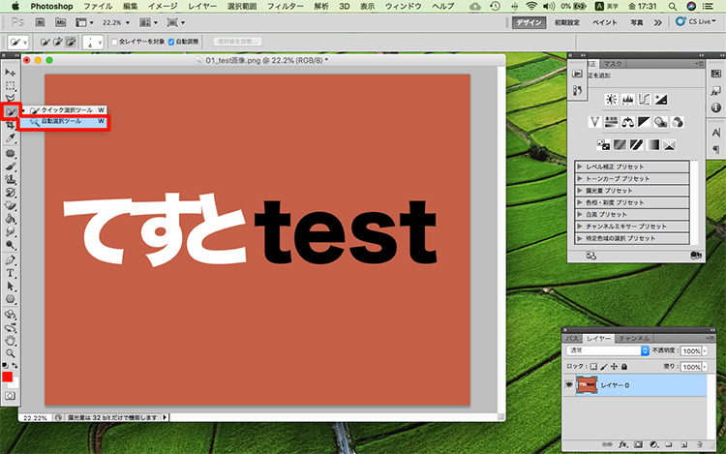Select the Paint Bucket tool
The width and height of the screenshot is (726, 454).
[x=11, y=219]
